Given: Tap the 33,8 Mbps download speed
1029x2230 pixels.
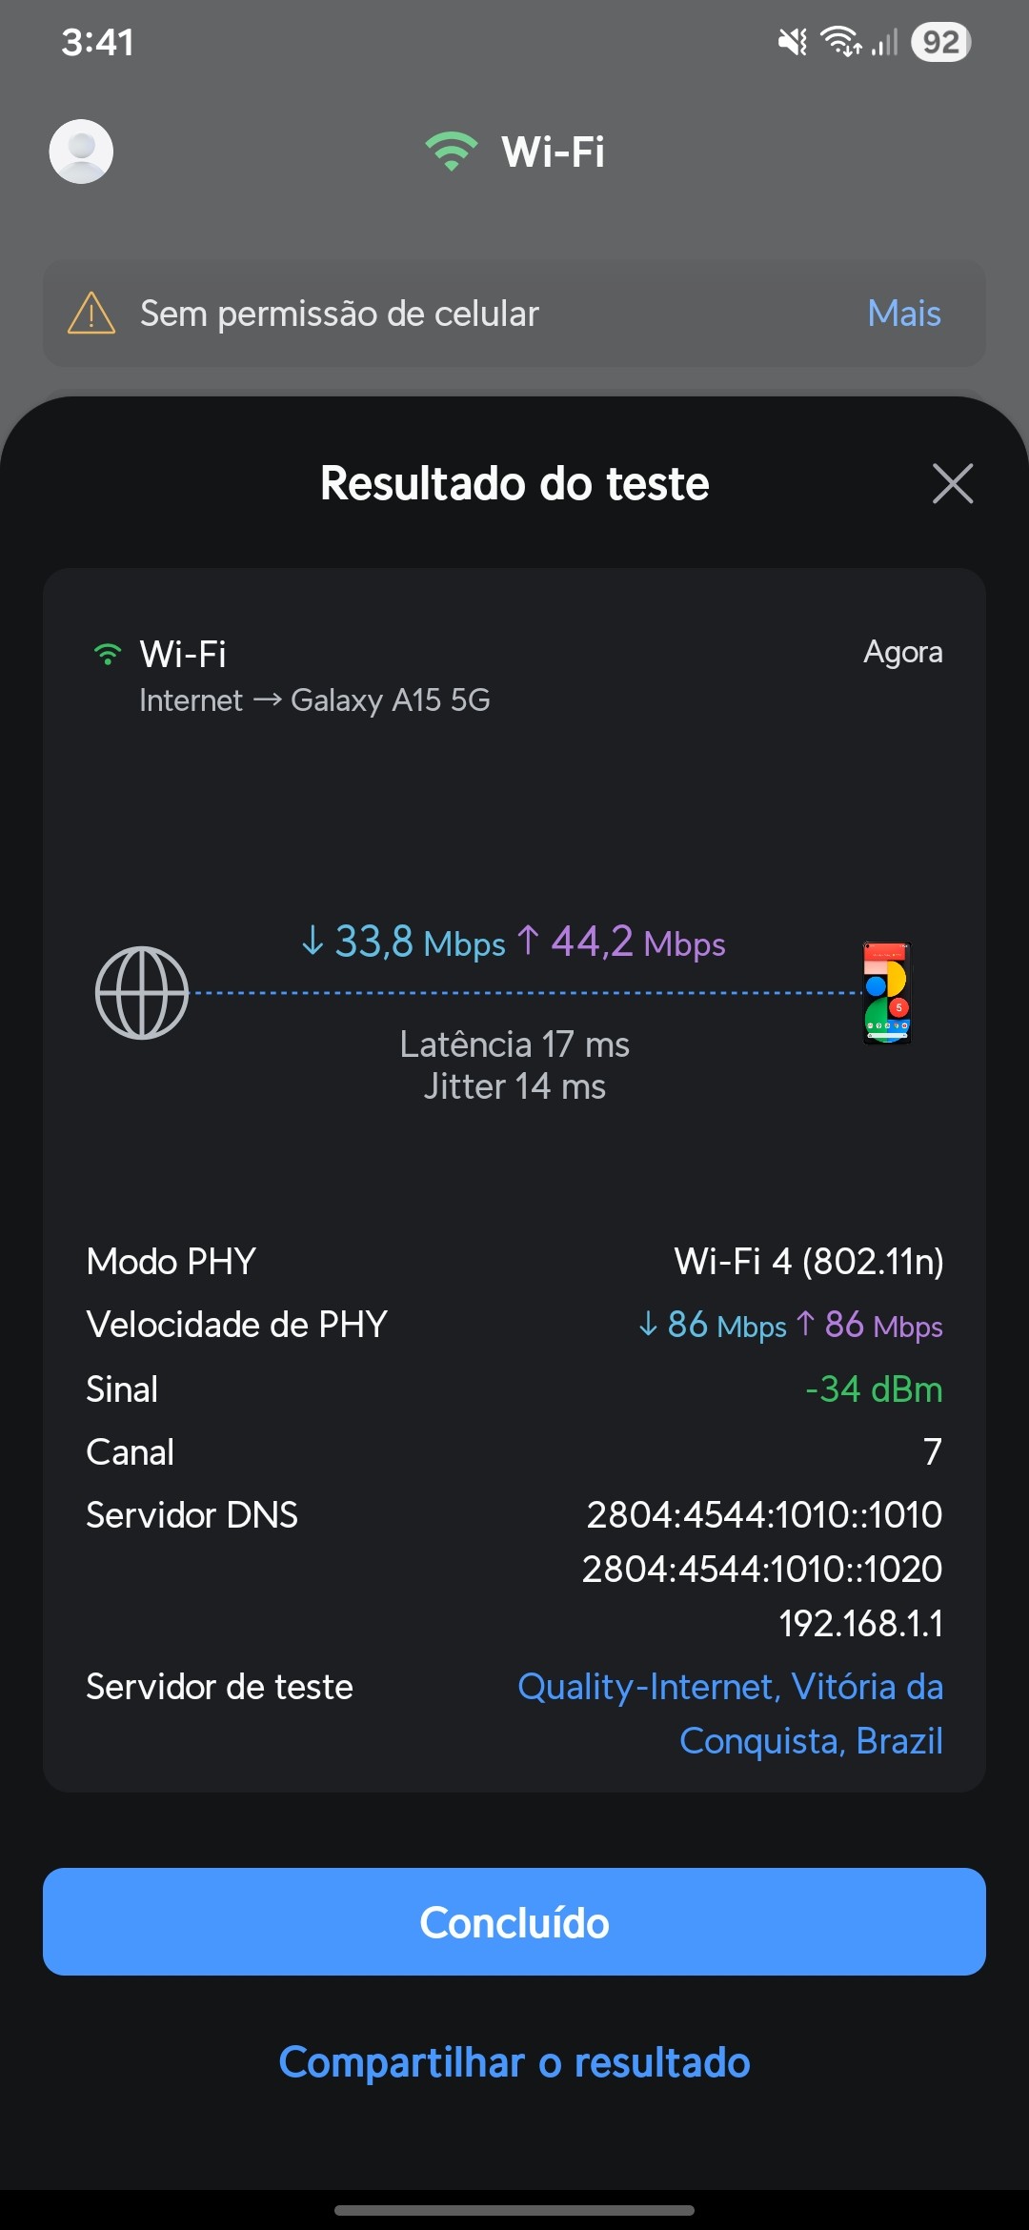Looking at the screenshot, I should coord(404,943).
